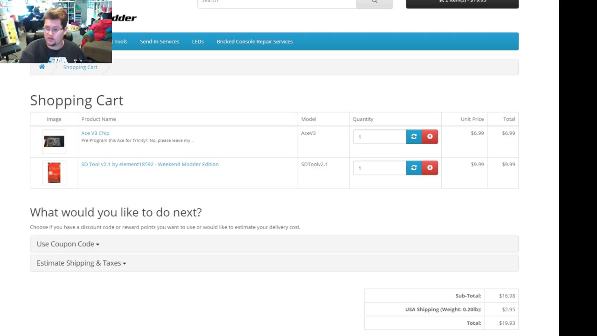Viewport: 597px width, 336px height.
Task: Click Shopping Cart breadcrumb link
Action: (x=80, y=67)
